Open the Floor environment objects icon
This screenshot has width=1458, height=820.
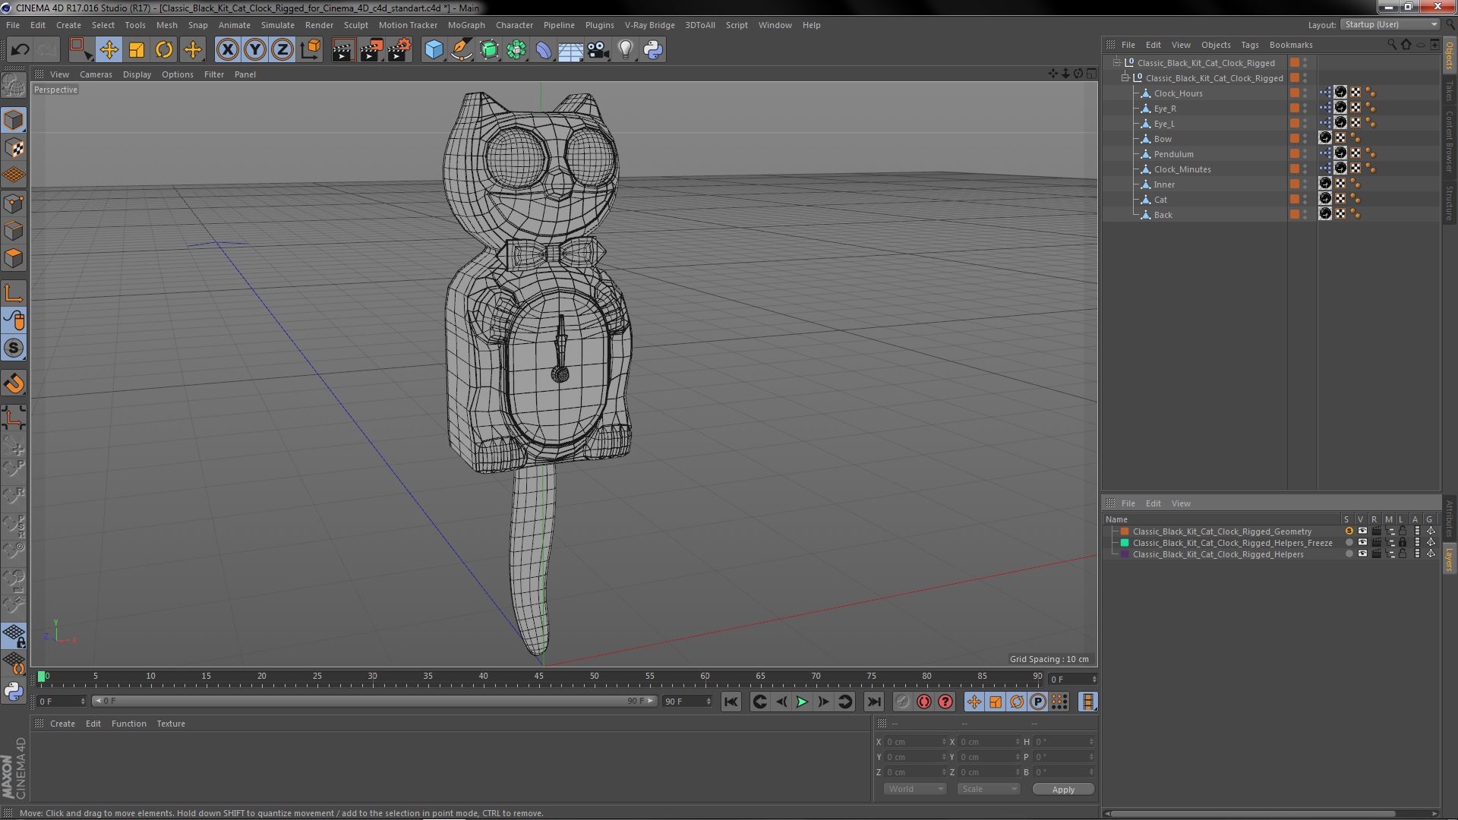[x=571, y=50]
